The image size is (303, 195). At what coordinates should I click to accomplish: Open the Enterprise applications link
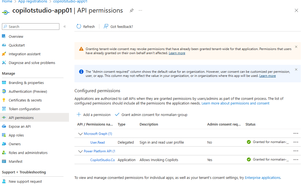[262, 177]
